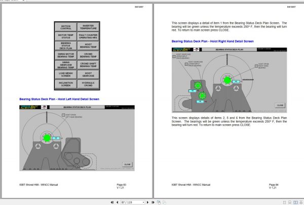This screenshot has height=205, width=304.
Task: Switch to single page view
Action: tap(284, 202)
